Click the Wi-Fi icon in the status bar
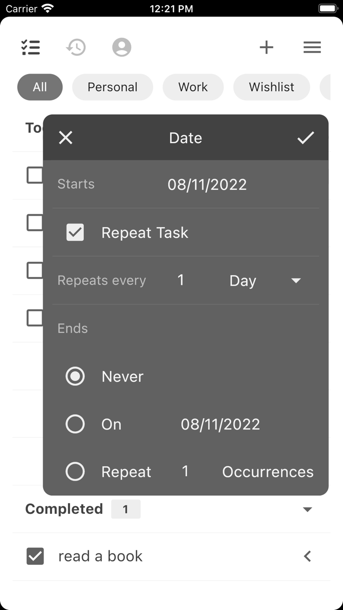Screen dimensions: 343x610 [x=46, y=7]
